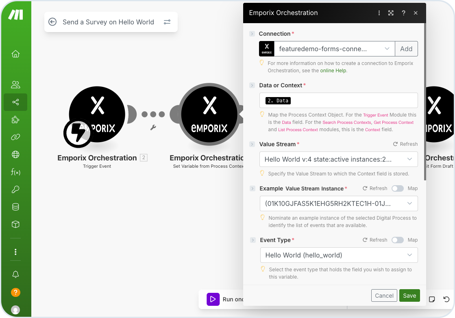
Task: Follow the online Help link
Action: tap(333, 70)
